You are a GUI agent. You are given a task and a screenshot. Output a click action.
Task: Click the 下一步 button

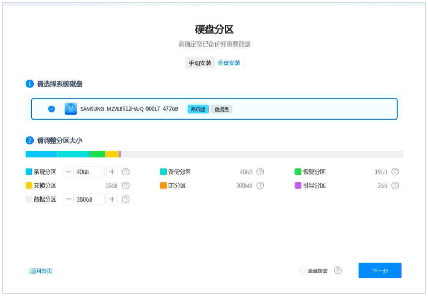380,271
